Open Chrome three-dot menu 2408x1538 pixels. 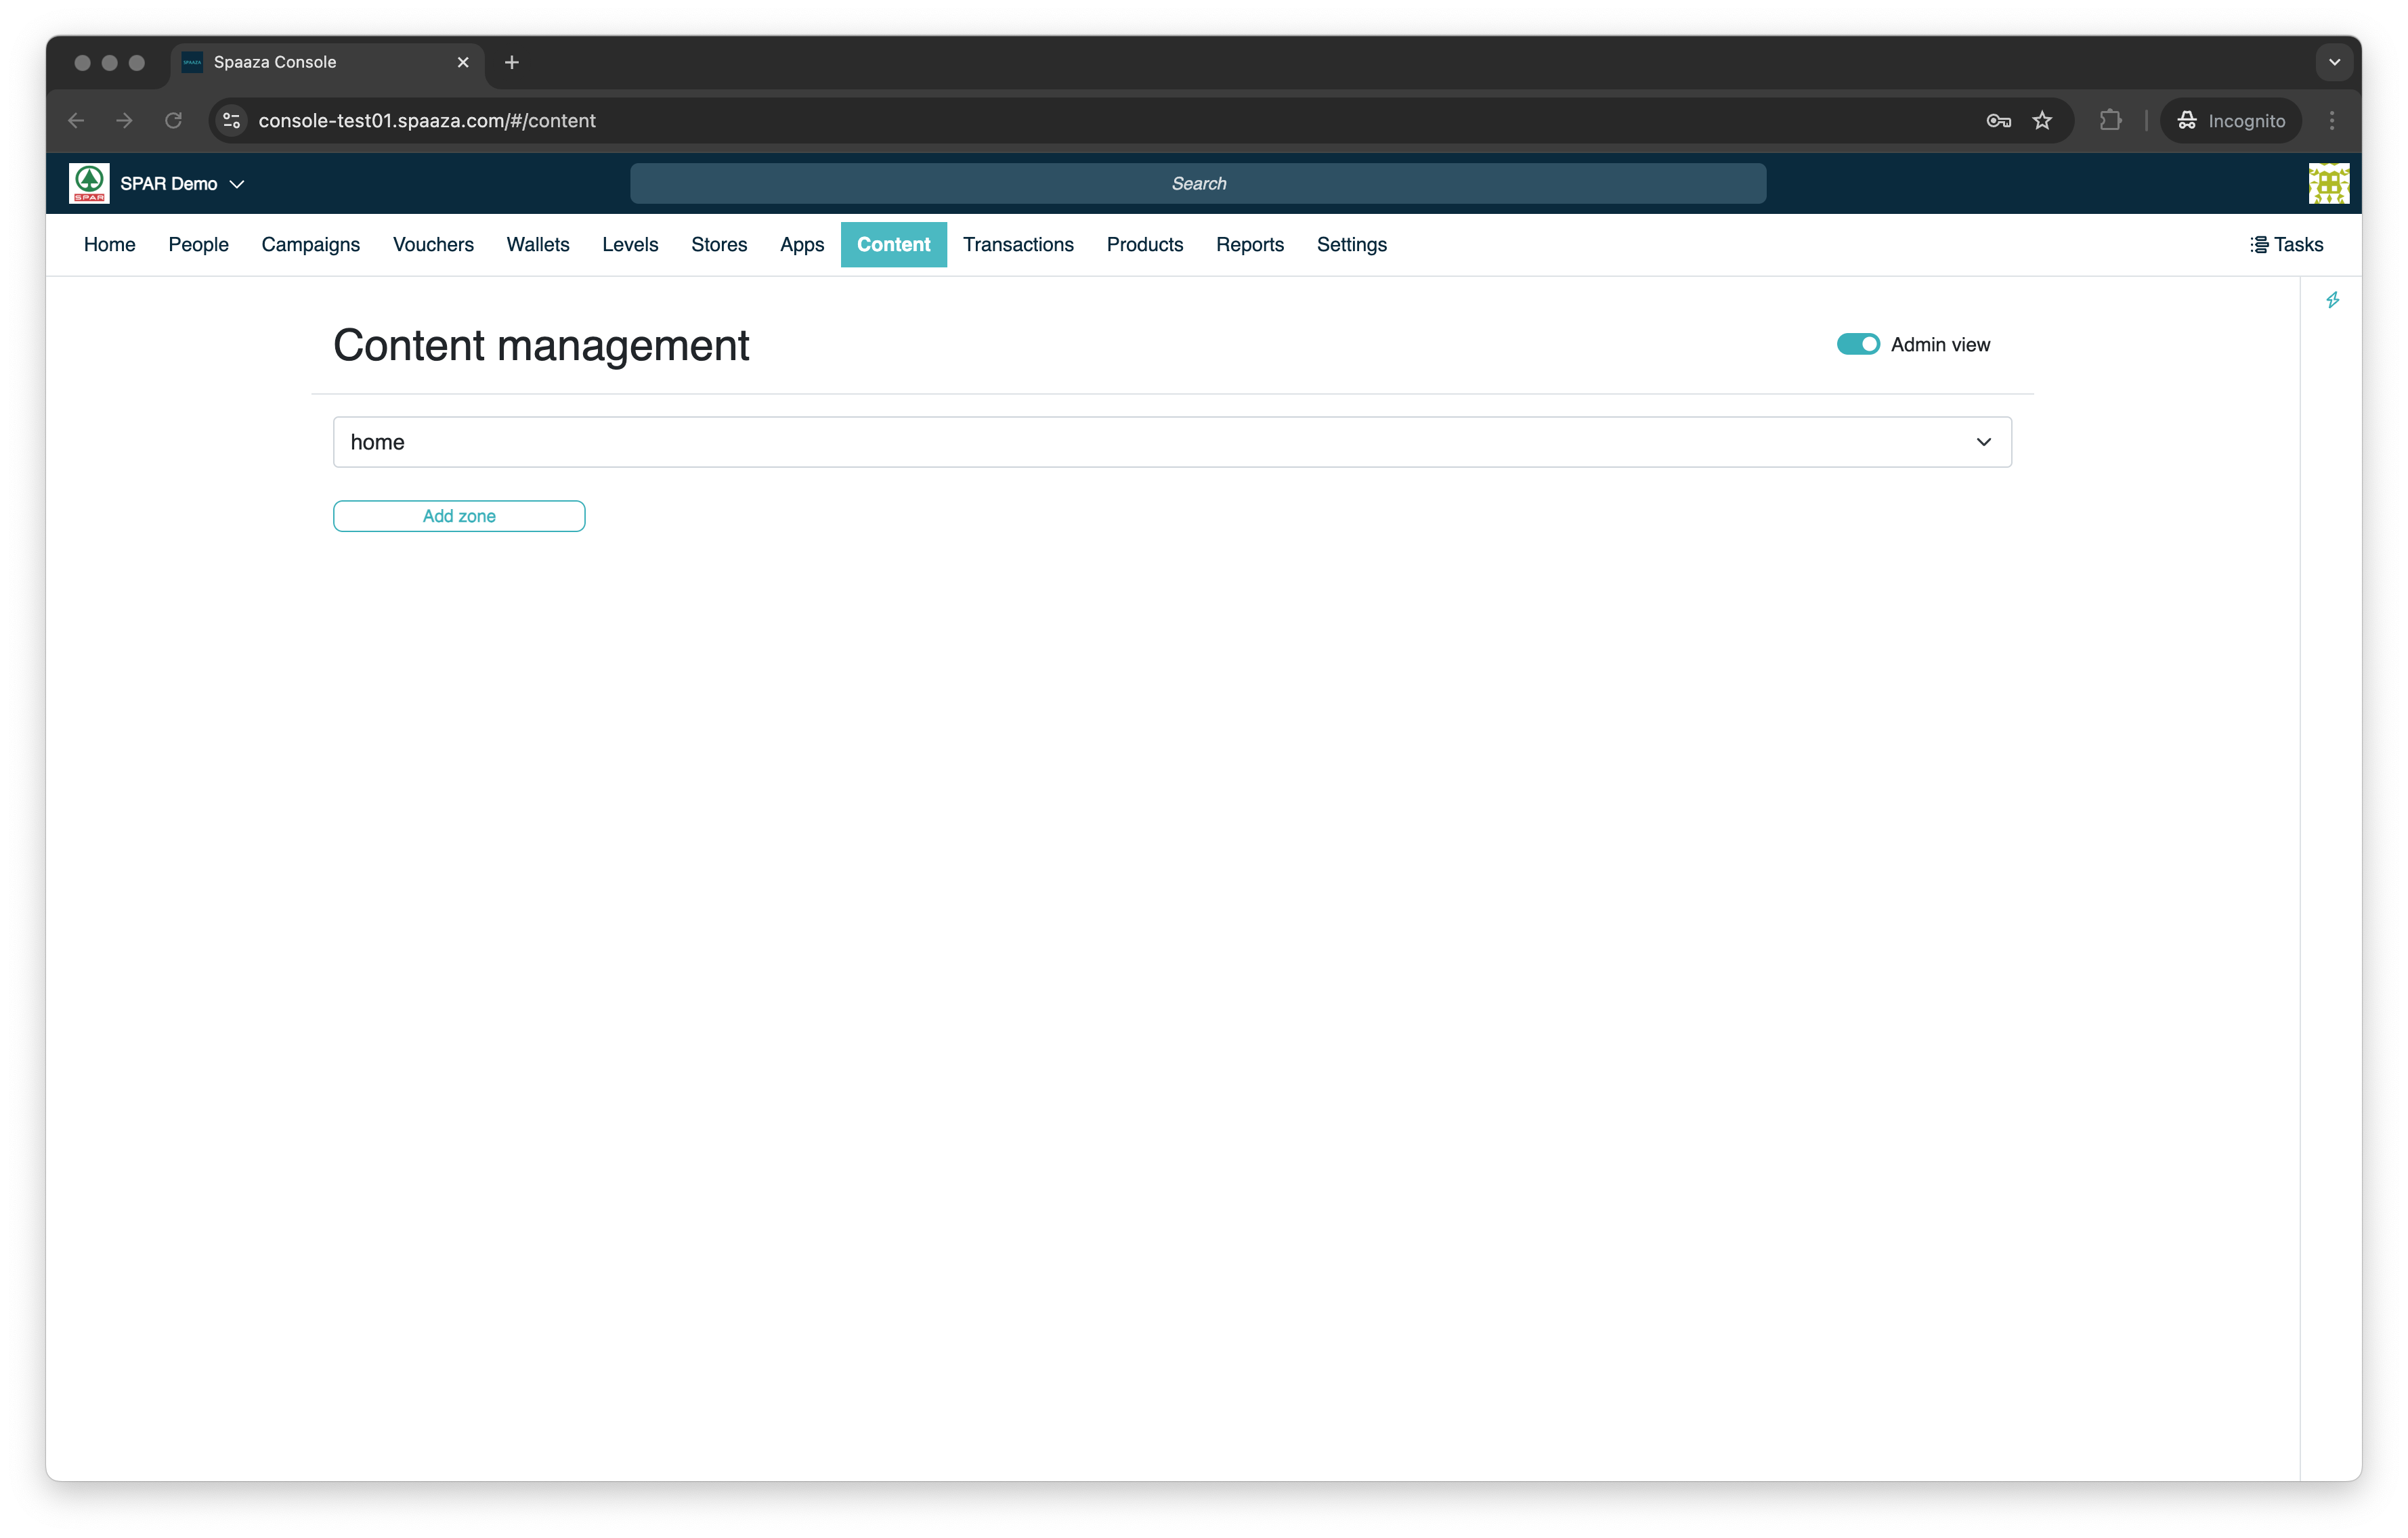(x=2332, y=121)
